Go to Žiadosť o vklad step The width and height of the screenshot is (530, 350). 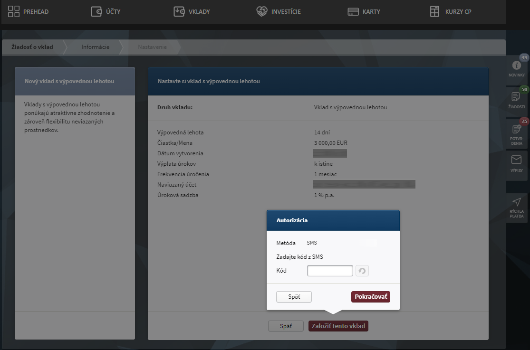(32, 47)
